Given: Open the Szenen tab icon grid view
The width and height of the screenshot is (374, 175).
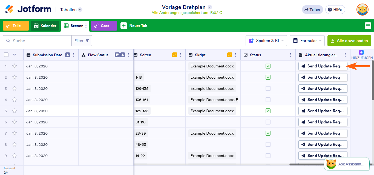Looking at the screenshot, I should [x=66, y=25].
